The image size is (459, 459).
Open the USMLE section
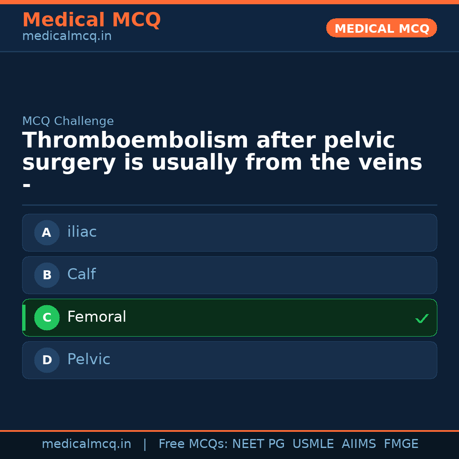coord(313,443)
